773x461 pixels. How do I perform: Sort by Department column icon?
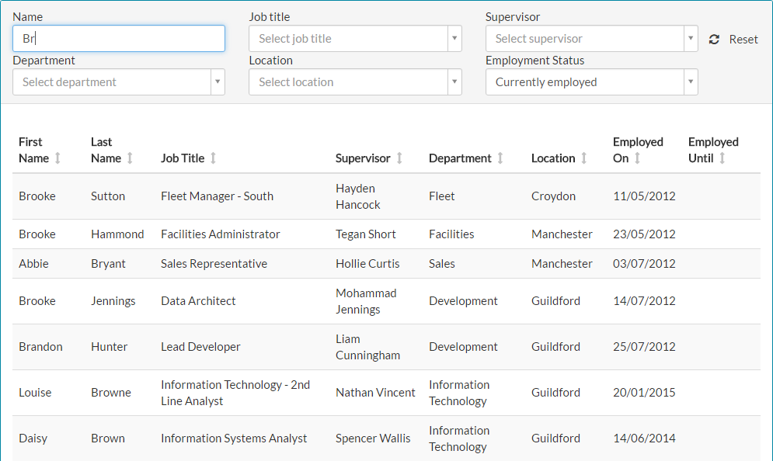click(x=500, y=158)
